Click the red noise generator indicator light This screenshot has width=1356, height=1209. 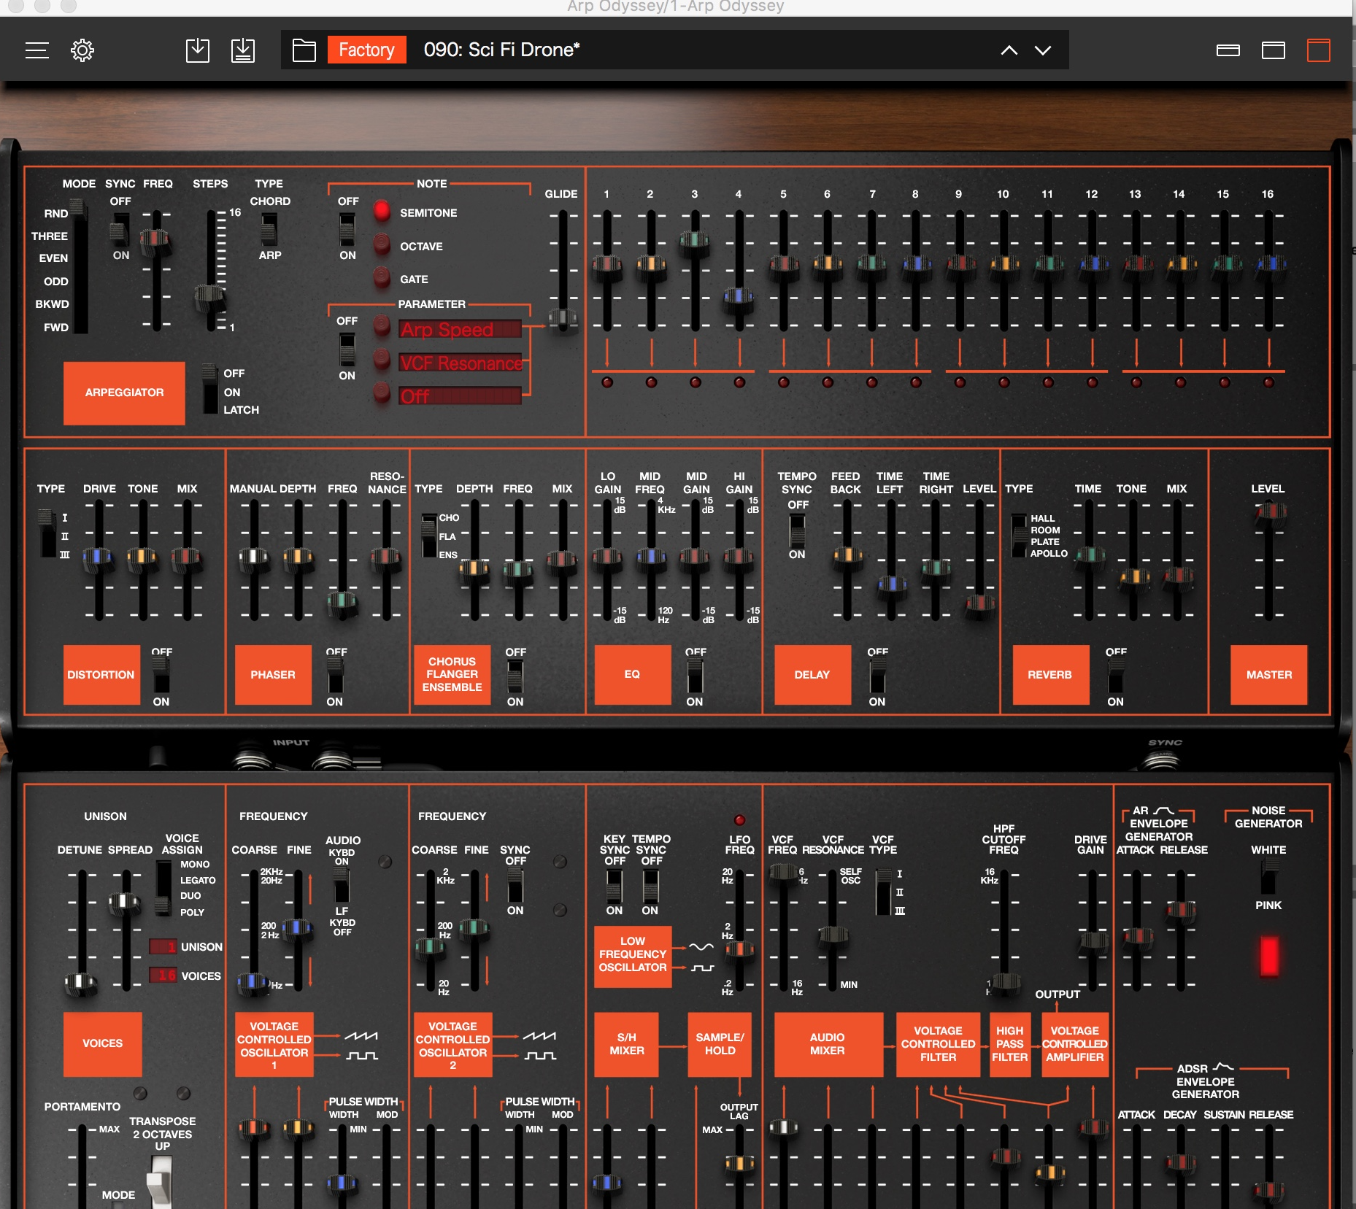click(1269, 955)
